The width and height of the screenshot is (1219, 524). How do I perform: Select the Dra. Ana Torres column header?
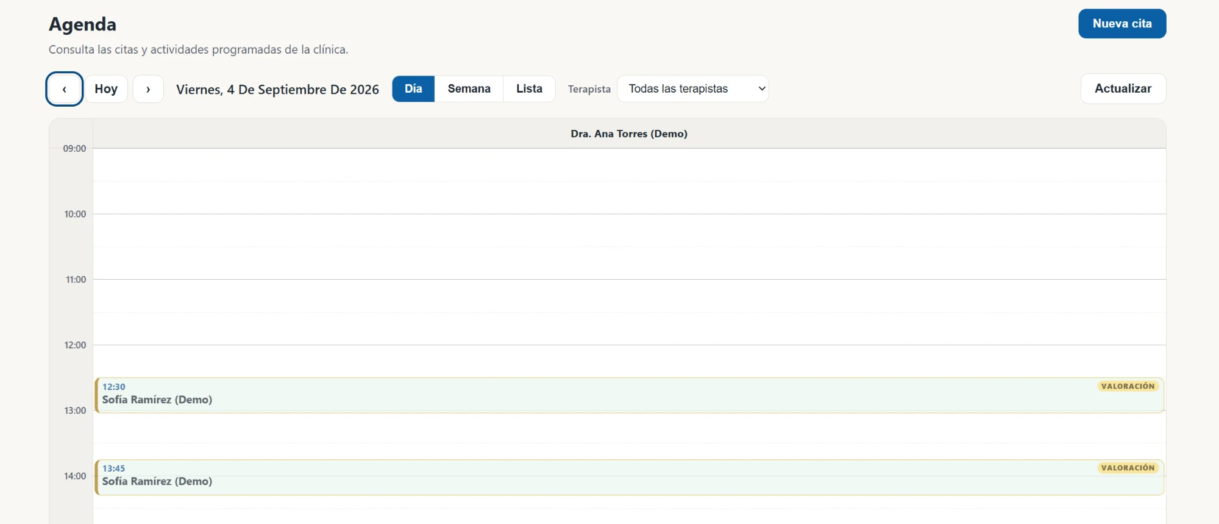tap(629, 133)
